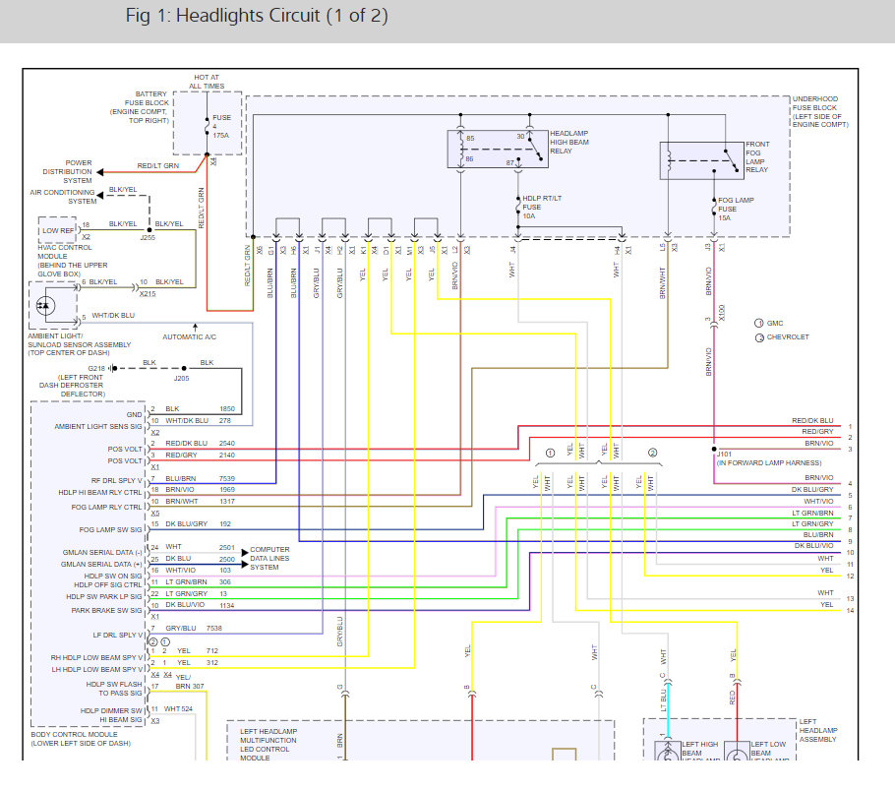Click the "LEFT HIGH BEAM" lamp label
895x790 pixels.
(700, 749)
